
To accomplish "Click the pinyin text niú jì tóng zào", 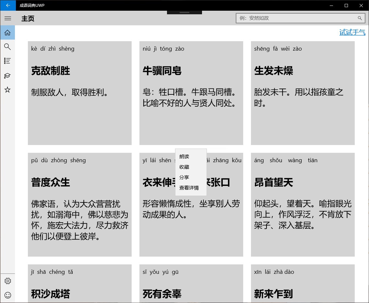I will click(x=163, y=49).
